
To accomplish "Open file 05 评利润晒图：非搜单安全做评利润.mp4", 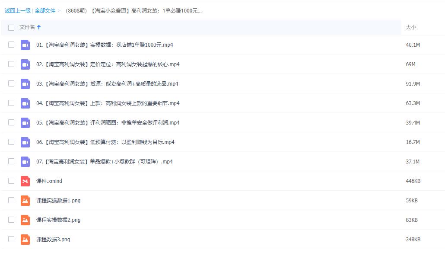I will tap(108, 123).
